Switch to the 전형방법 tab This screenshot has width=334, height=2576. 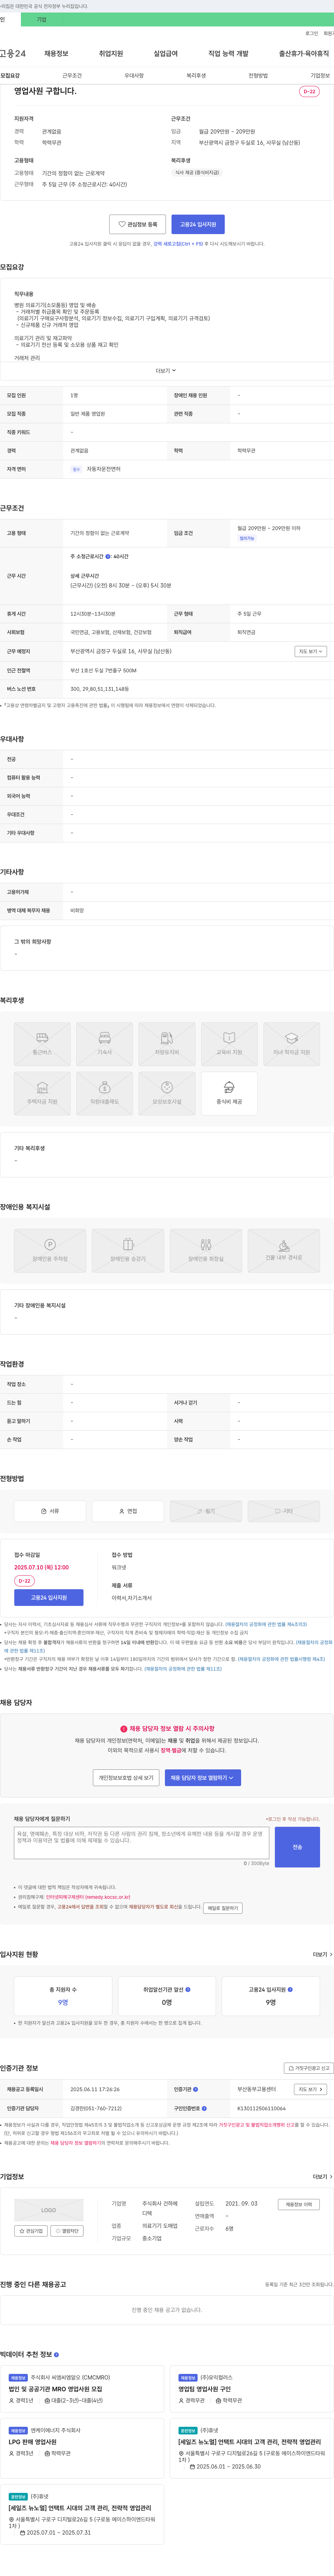tap(258, 76)
